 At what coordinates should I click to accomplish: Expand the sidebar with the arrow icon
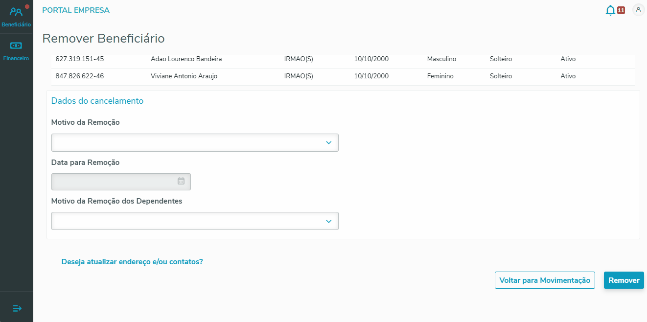(x=17, y=308)
